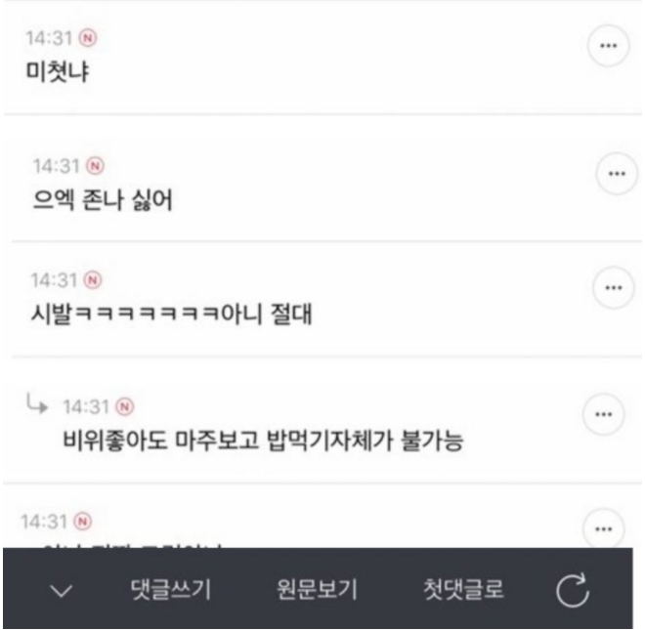Select the comment 시발ㅋㅋㅋㅋㅋㅋㅋ아니 절대
The image size is (645, 630).
pyautogui.click(x=172, y=315)
